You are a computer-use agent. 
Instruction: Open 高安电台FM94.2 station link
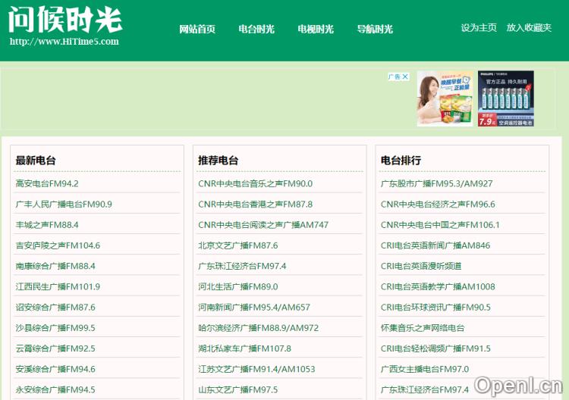point(47,183)
